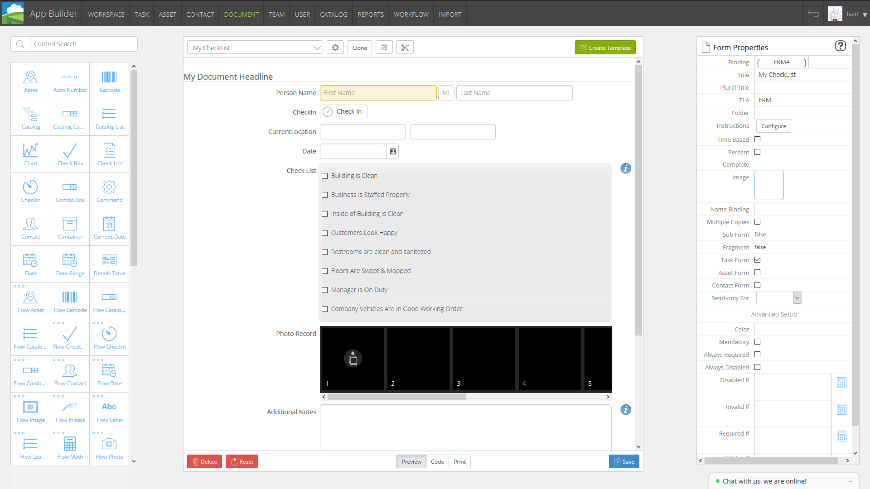870x489 pixels.
Task: Open form settings via the gear icon
Action: 335,47
